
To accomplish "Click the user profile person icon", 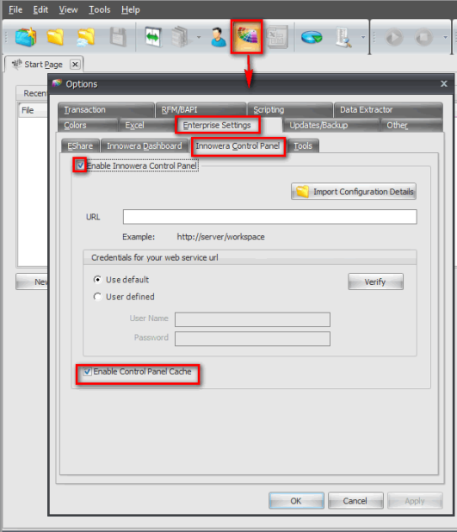I will 218,37.
